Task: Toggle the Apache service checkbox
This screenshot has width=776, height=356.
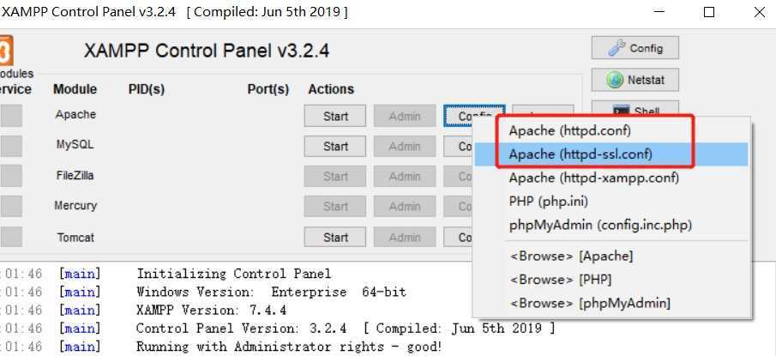Action: pyautogui.click(x=11, y=115)
